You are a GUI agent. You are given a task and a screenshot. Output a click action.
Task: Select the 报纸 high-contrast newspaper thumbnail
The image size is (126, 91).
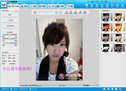pyautogui.click(x=107, y=48)
